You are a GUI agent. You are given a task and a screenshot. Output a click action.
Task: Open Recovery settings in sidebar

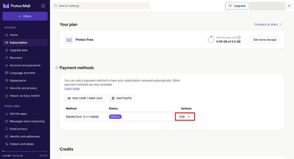pyautogui.click(x=16, y=58)
